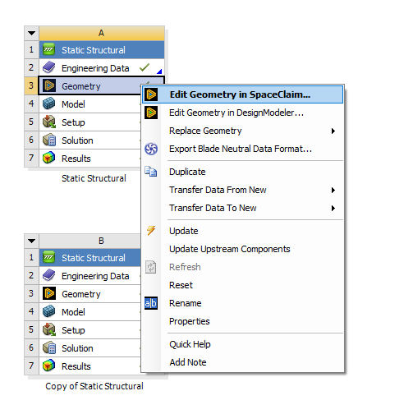The width and height of the screenshot is (413, 414).
Task: Click the Export Blade Neutral Data fan icon
Action: 151,149
